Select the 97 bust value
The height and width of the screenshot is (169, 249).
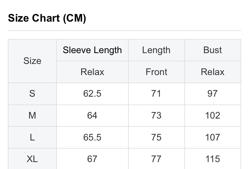pos(213,94)
